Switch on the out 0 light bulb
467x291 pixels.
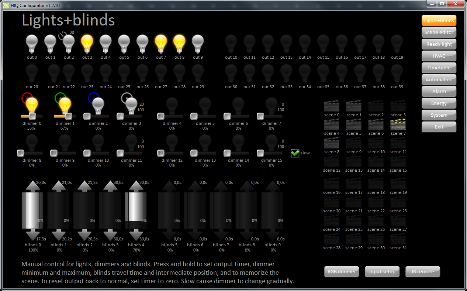point(32,44)
